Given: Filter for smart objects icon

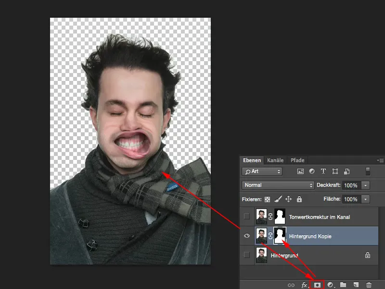Looking at the screenshot, I should pyautogui.click(x=346, y=171).
